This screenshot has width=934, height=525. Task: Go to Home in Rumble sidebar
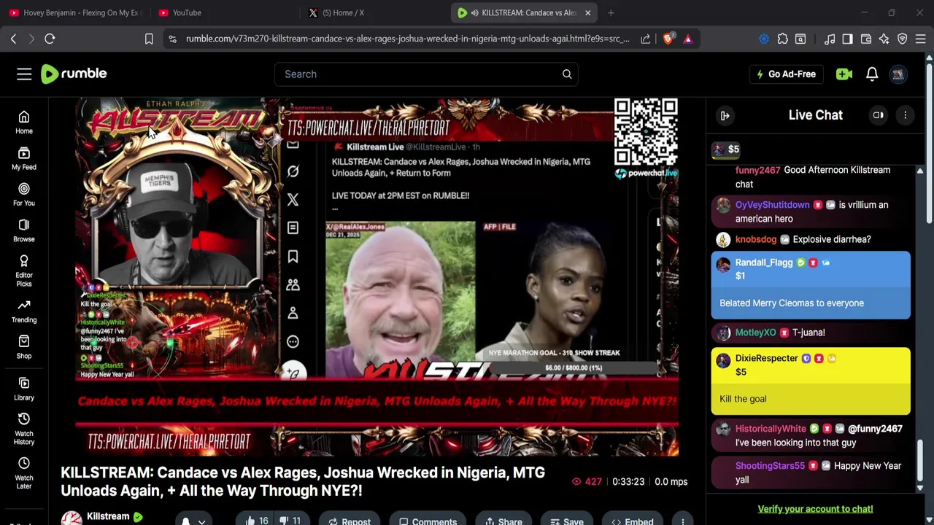tap(24, 122)
